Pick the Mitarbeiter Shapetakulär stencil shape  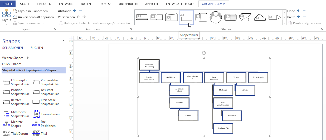pos(6,114)
